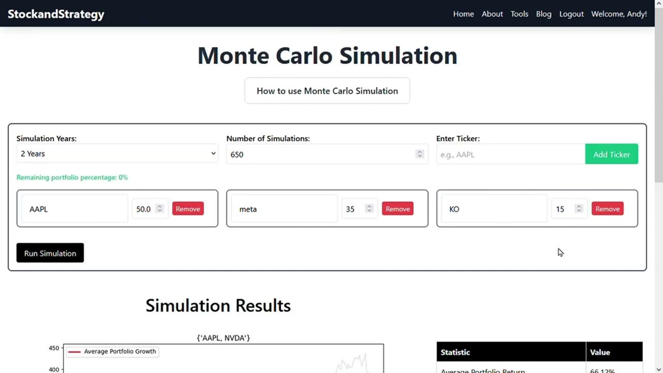
Task: Open the Home nav link
Action: tap(463, 14)
